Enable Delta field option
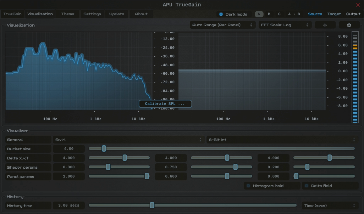 click(330, 186)
